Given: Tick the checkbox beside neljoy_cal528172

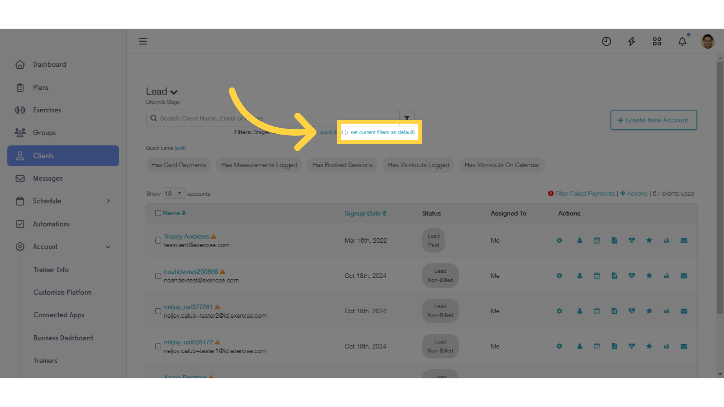Looking at the screenshot, I should pos(158,346).
